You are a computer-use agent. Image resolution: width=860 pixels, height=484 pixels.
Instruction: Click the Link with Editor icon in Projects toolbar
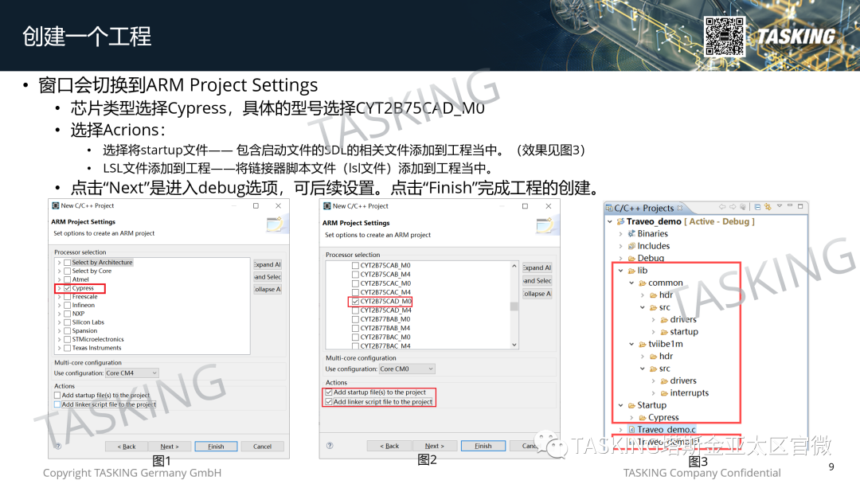(768, 207)
